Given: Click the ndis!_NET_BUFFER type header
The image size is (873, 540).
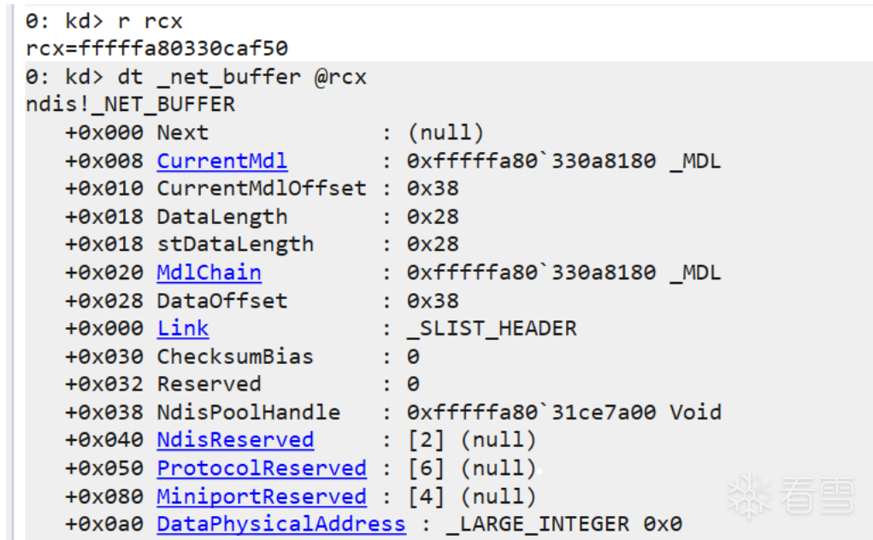Looking at the screenshot, I should (131, 104).
